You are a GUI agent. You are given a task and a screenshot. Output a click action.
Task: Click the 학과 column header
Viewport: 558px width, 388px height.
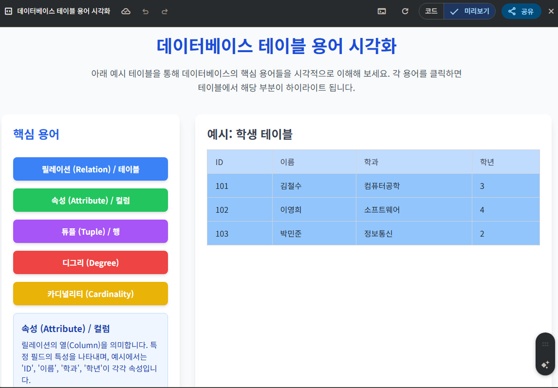click(371, 162)
